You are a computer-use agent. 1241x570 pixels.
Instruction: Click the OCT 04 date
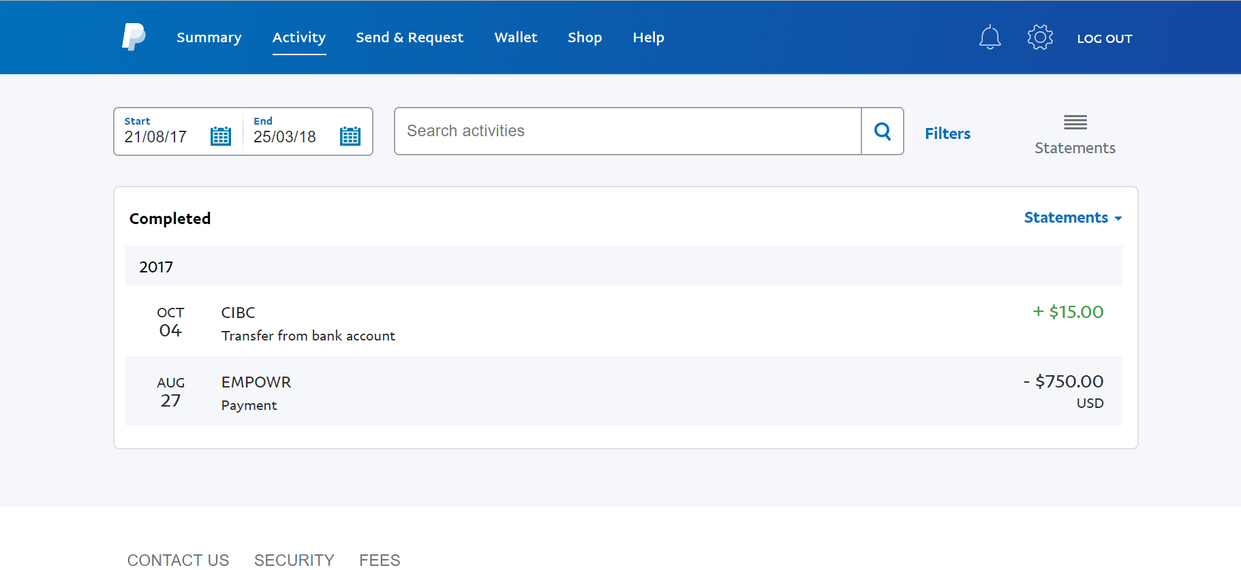click(x=170, y=321)
